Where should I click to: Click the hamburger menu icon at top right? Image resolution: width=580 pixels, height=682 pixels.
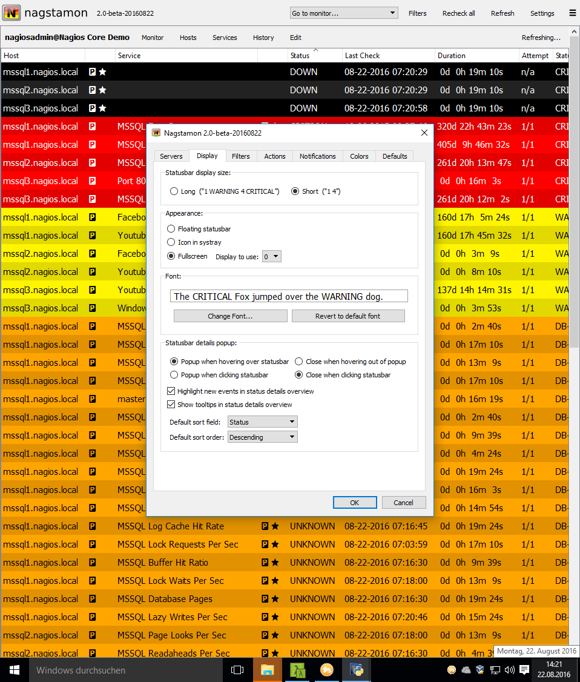tap(572, 13)
